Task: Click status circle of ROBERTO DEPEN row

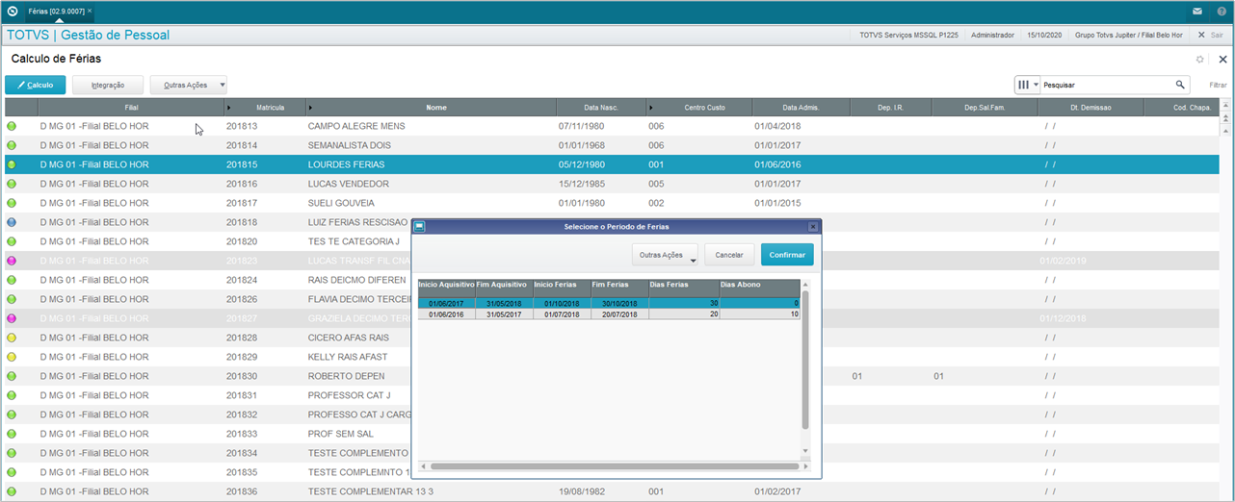Action: click(12, 376)
